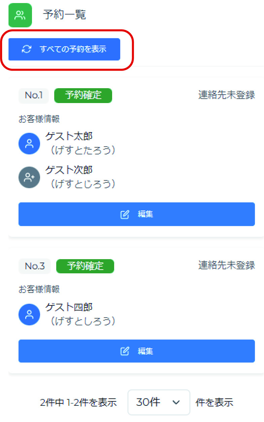Select ゲスト太郎's blue user avatar icon
The height and width of the screenshot is (422, 264).
tap(29, 143)
